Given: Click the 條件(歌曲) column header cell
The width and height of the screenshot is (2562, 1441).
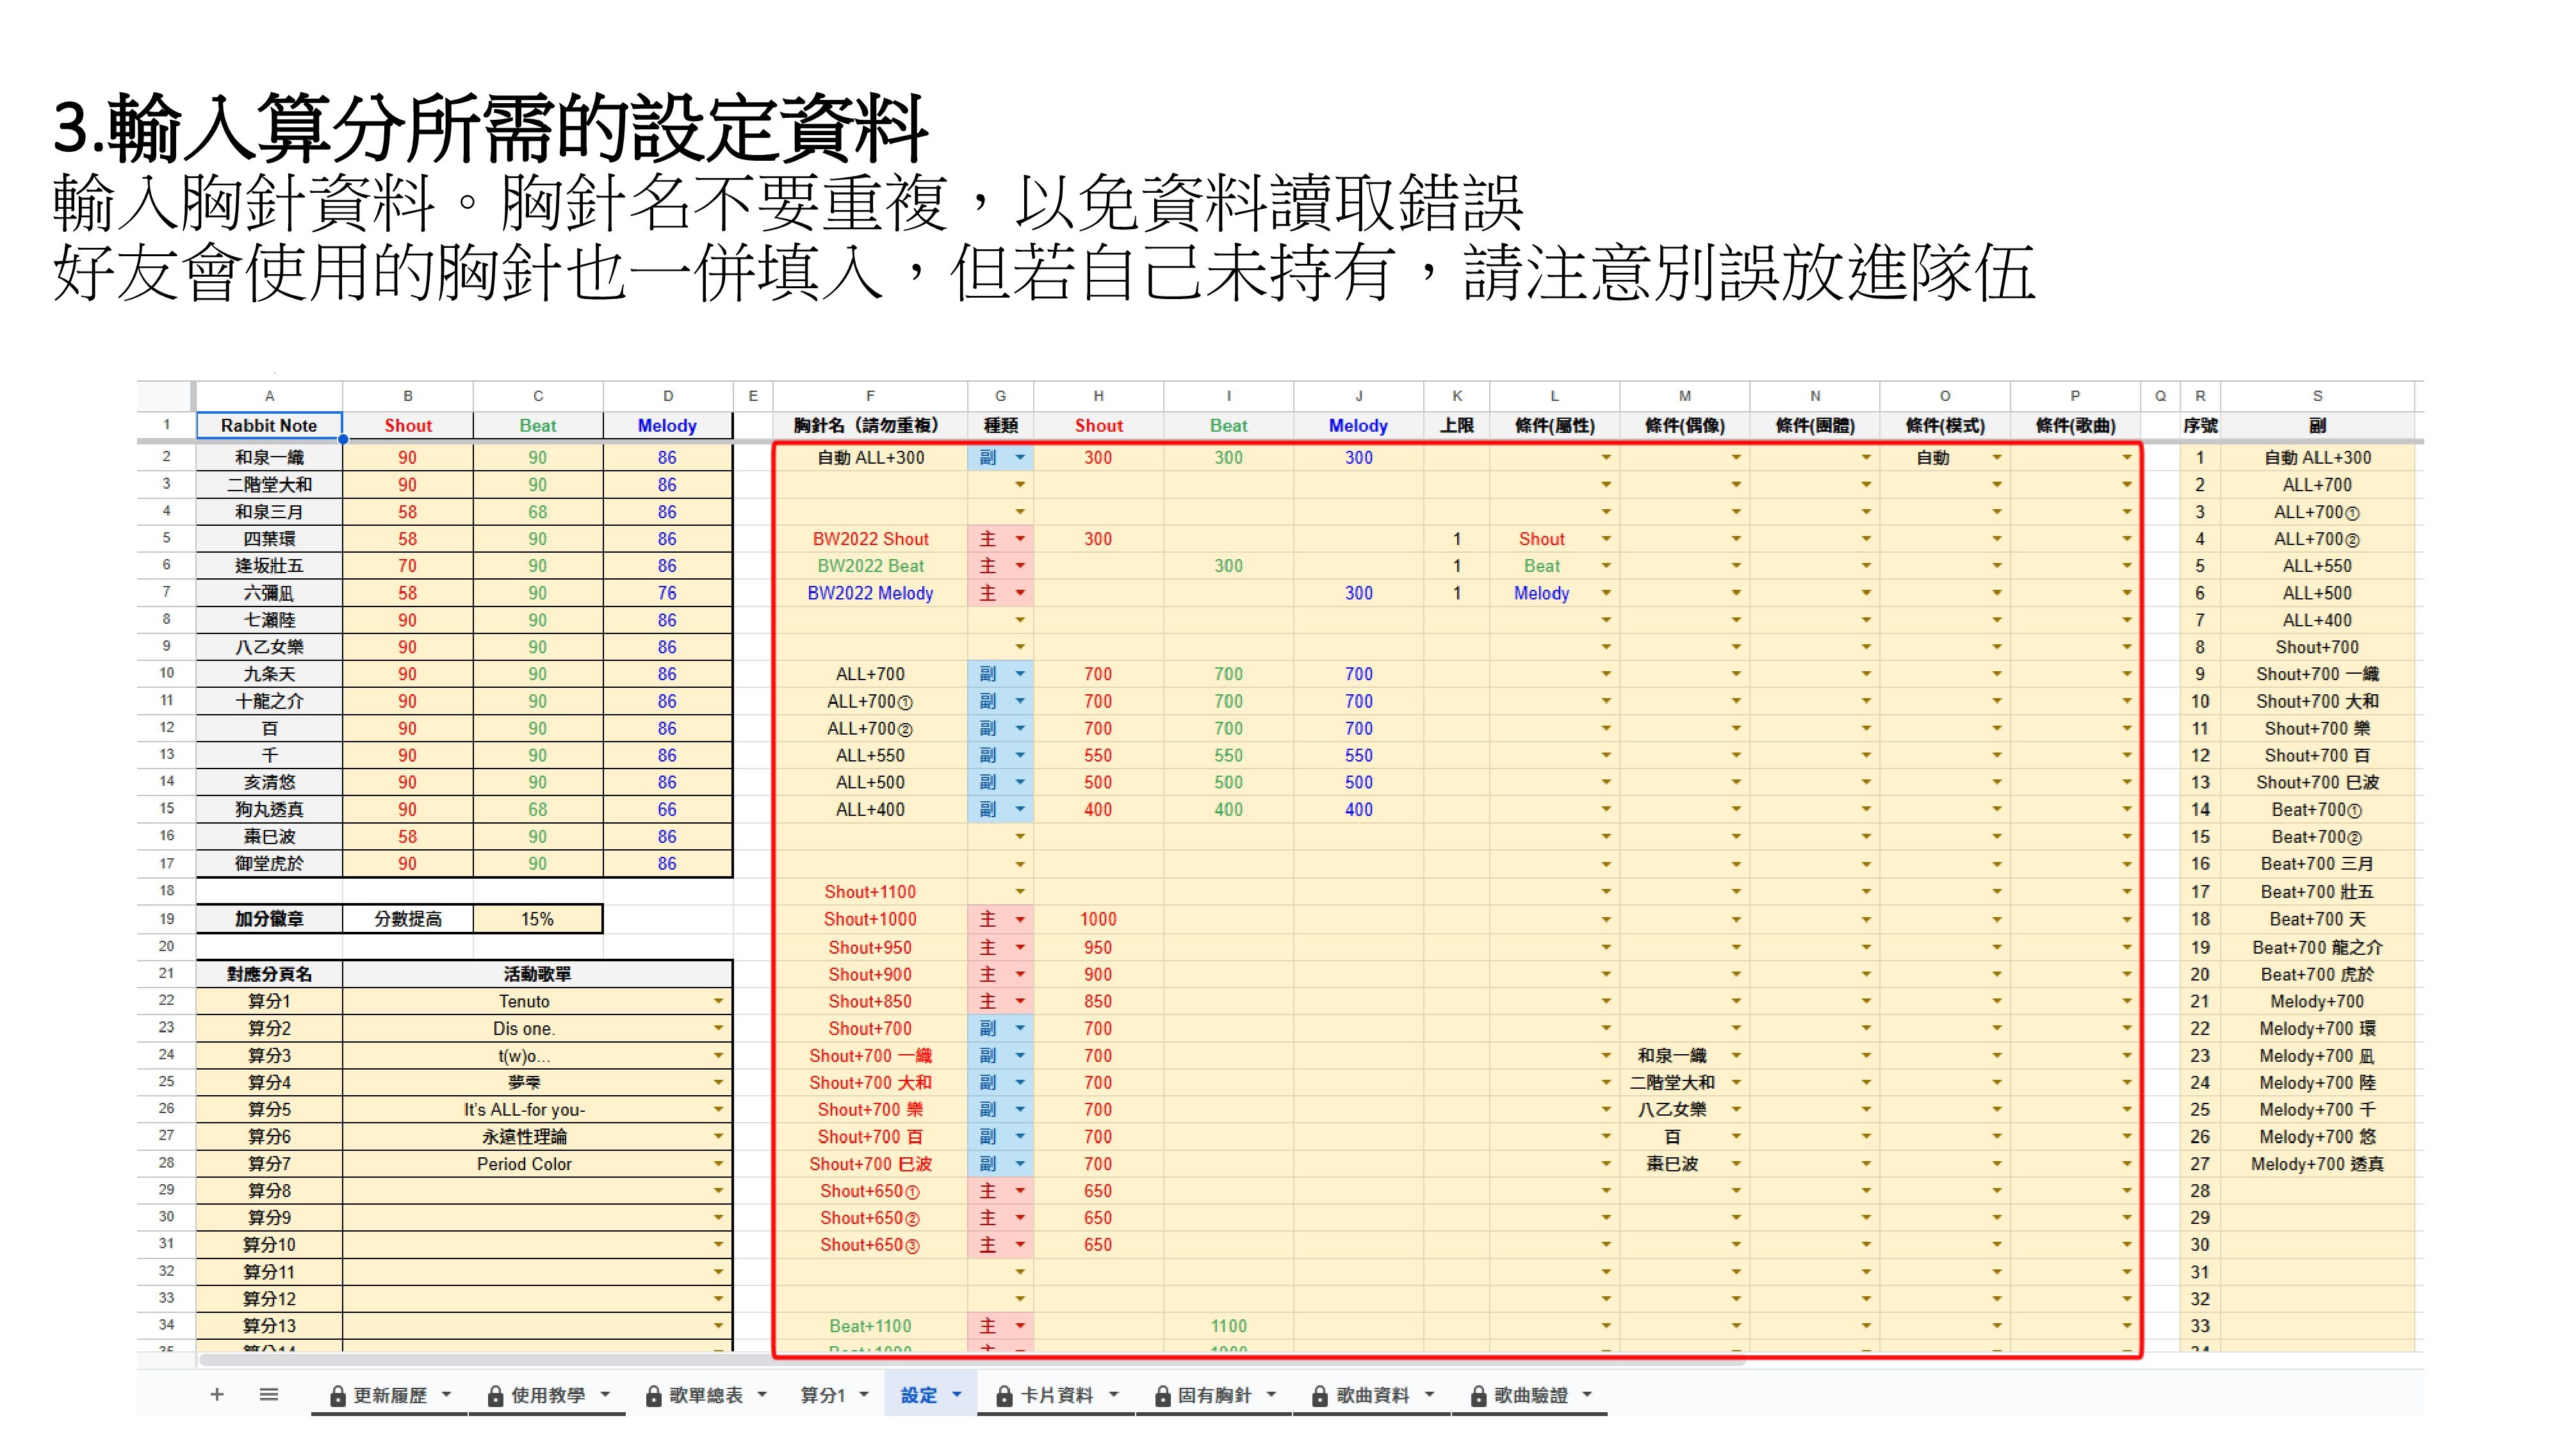Looking at the screenshot, I should (x=2075, y=426).
